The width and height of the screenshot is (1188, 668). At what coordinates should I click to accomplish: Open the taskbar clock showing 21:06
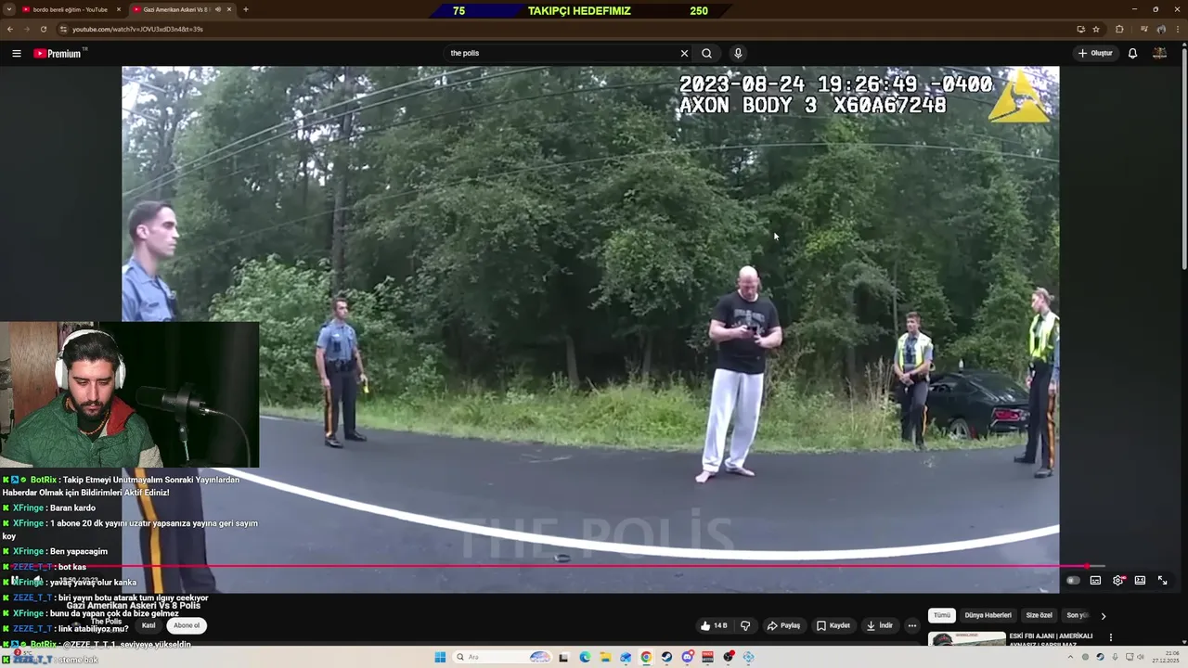[x=1166, y=657]
